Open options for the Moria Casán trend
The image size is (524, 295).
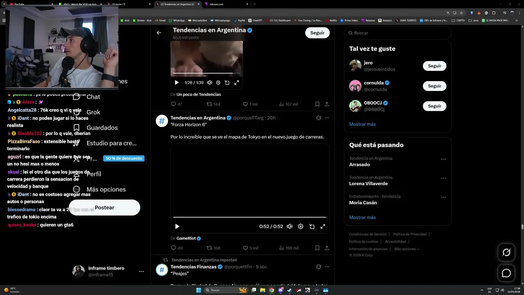click(x=443, y=197)
